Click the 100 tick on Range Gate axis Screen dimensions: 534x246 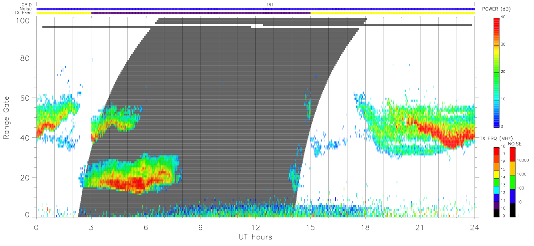point(23,20)
